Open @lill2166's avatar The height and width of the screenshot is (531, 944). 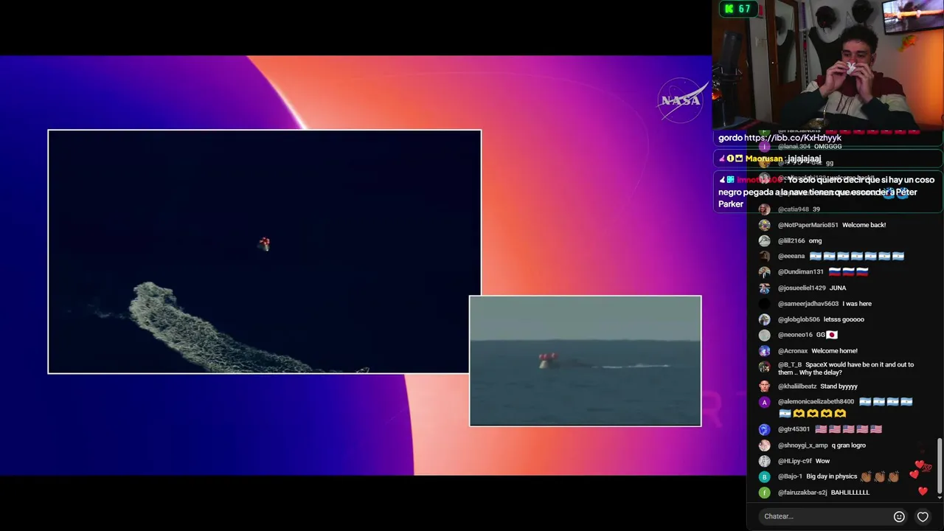tap(764, 240)
